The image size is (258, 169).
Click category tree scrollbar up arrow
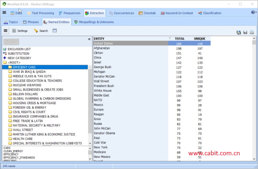click(x=90, y=67)
